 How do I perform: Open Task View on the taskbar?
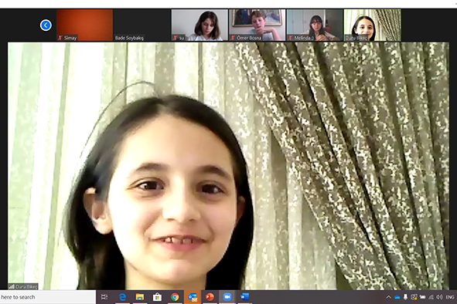point(104,297)
